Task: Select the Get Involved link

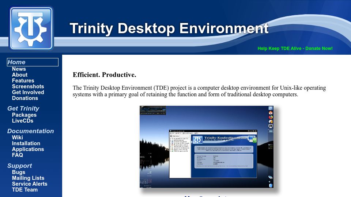Action: tap(28, 92)
